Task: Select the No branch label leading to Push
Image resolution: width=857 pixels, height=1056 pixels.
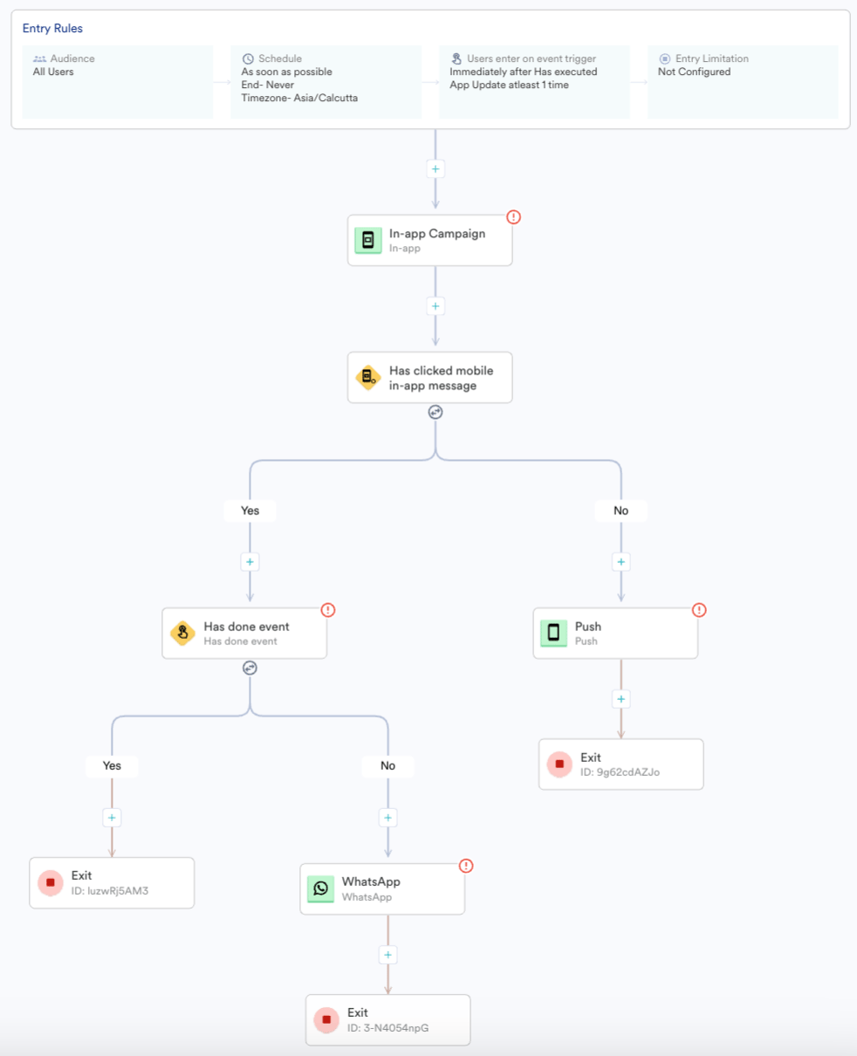Action: (x=620, y=511)
